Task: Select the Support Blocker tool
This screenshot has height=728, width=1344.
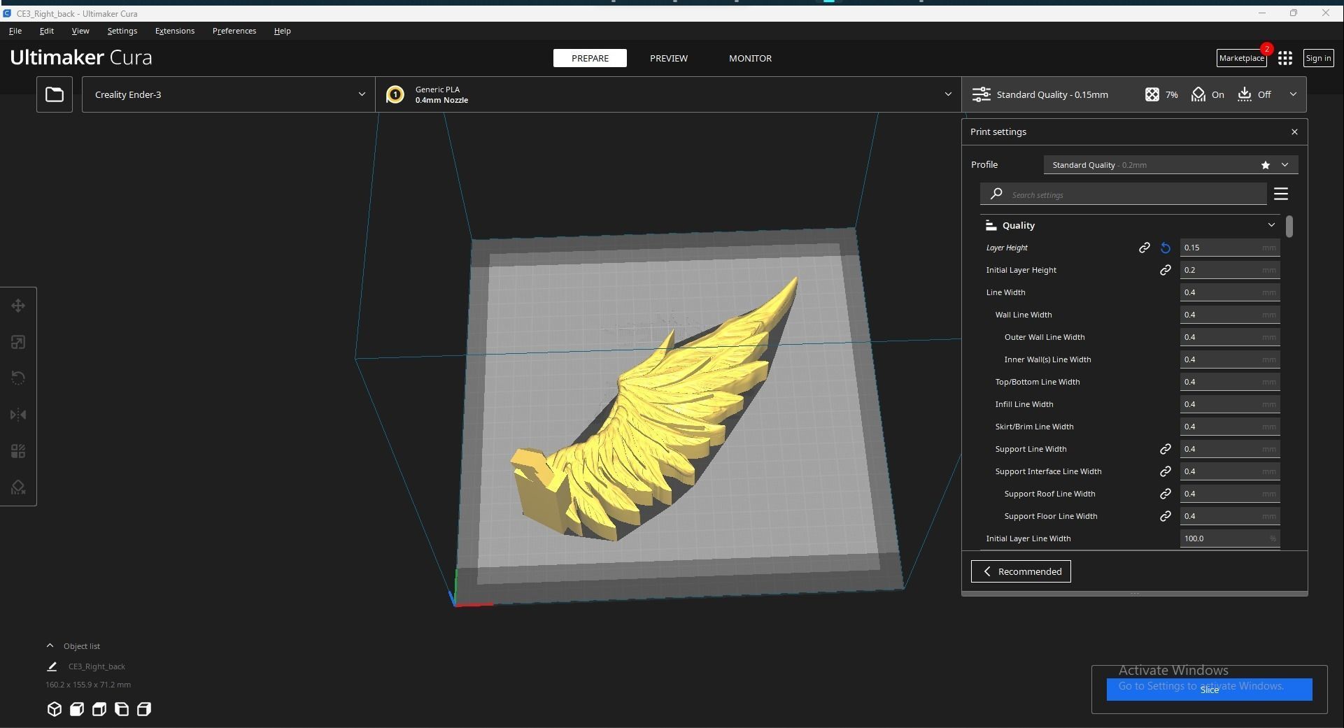Action: tap(18, 487)
